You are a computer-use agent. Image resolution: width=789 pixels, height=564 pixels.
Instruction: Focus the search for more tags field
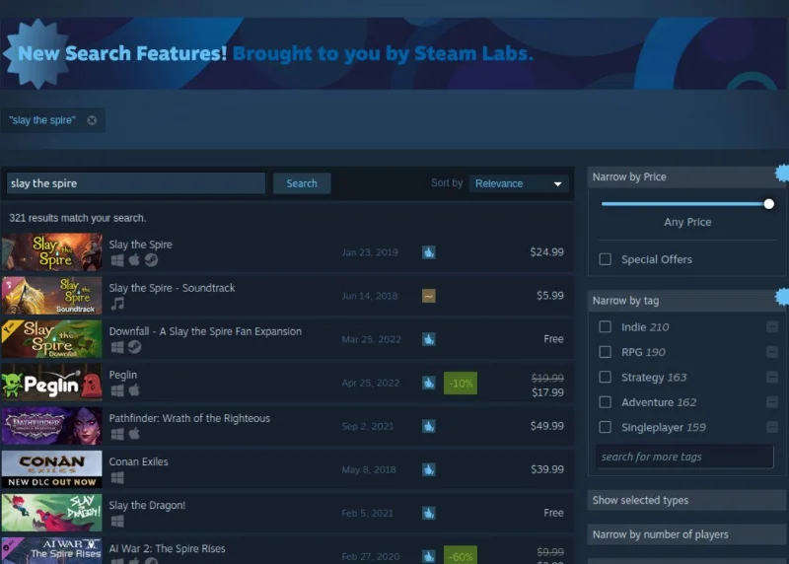pos(684,457)
